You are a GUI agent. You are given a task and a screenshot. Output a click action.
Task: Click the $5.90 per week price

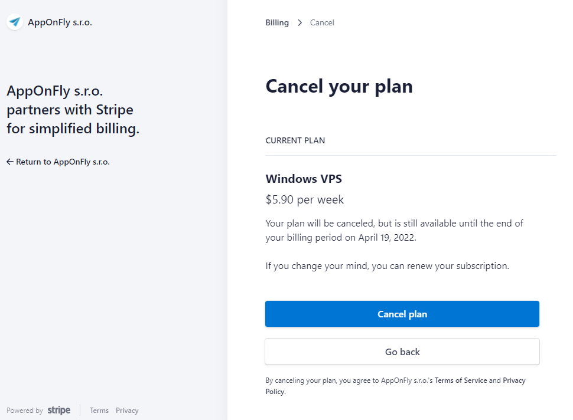click(305, 199)
